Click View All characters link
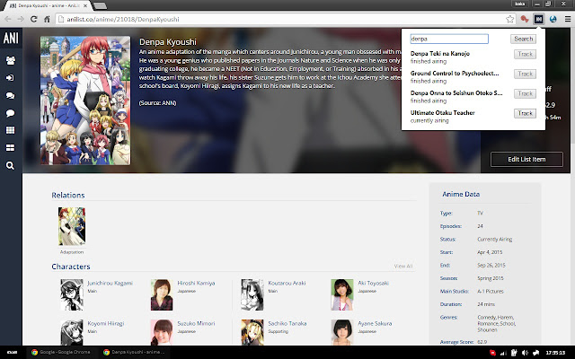575x359 pixels. pos(403,267)
